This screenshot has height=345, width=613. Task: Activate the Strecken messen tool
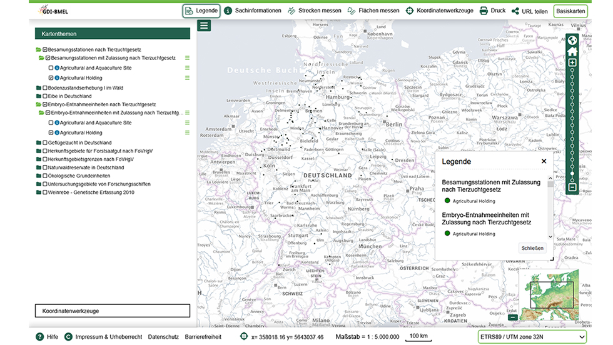[314, 11]
